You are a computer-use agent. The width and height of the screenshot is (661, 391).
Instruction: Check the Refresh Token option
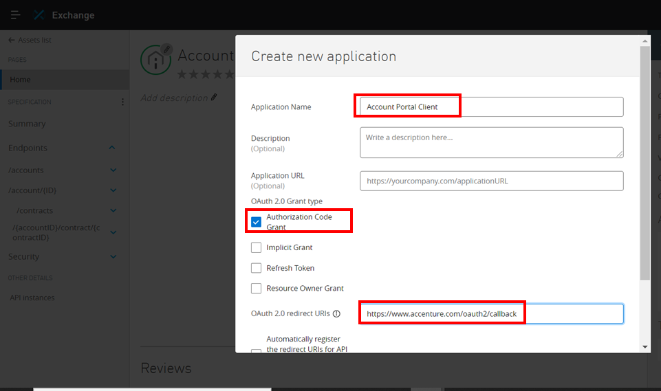(x=256, y=268)
